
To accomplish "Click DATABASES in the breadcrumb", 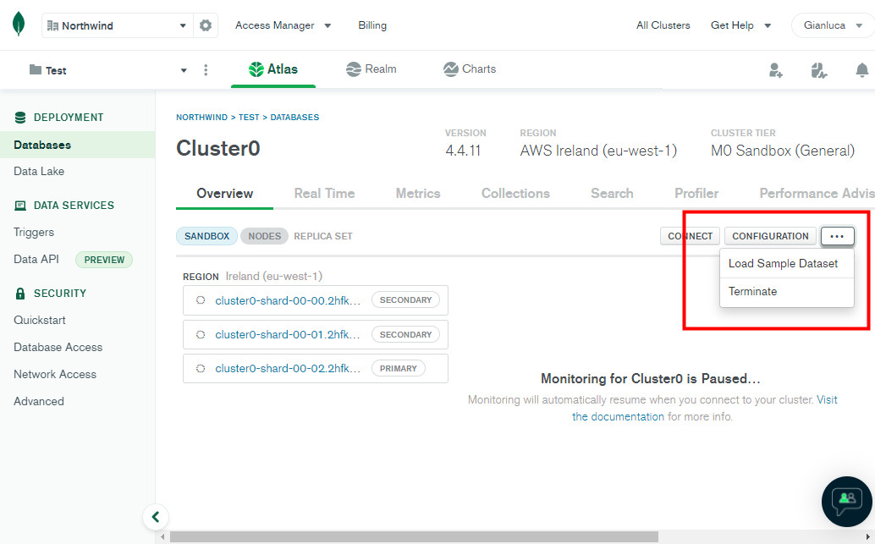I will tap(294, 117).
